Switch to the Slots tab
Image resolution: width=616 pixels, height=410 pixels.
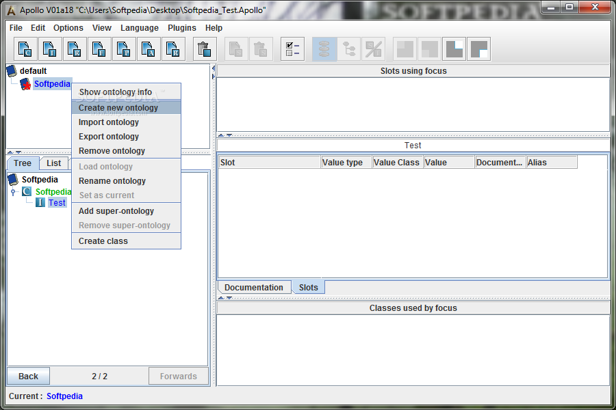(309, 288)
